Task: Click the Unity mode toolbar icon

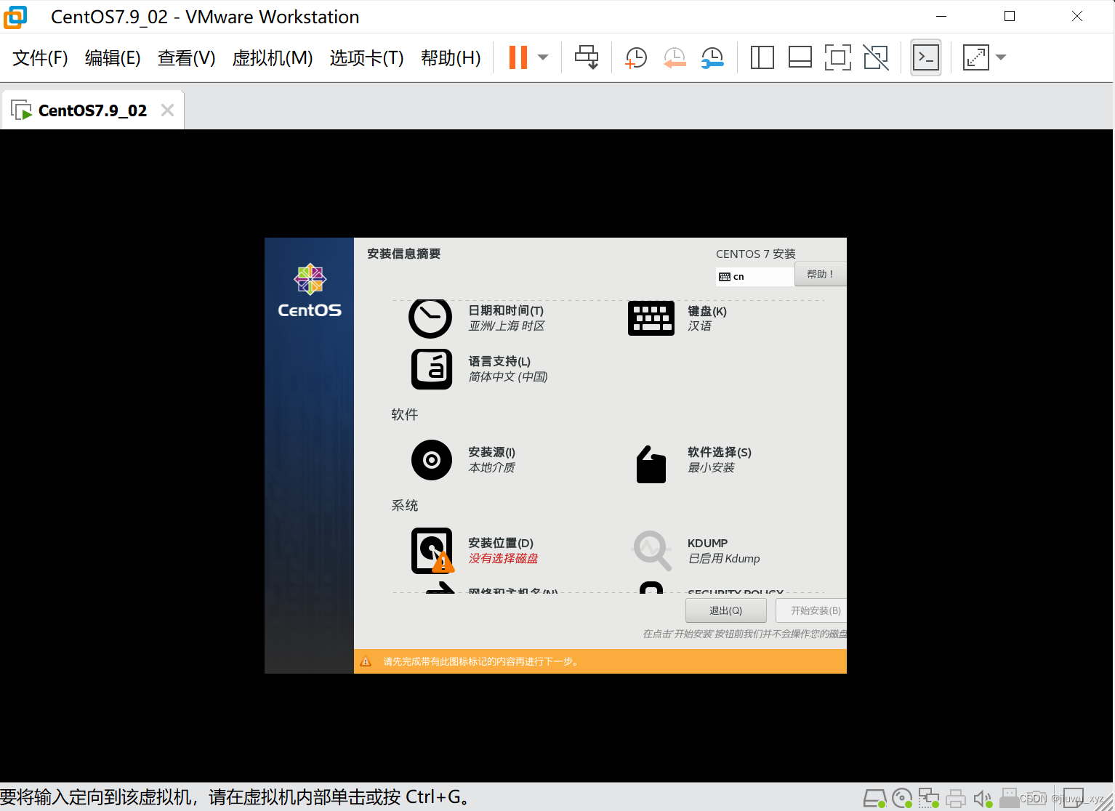Action: 876,57
